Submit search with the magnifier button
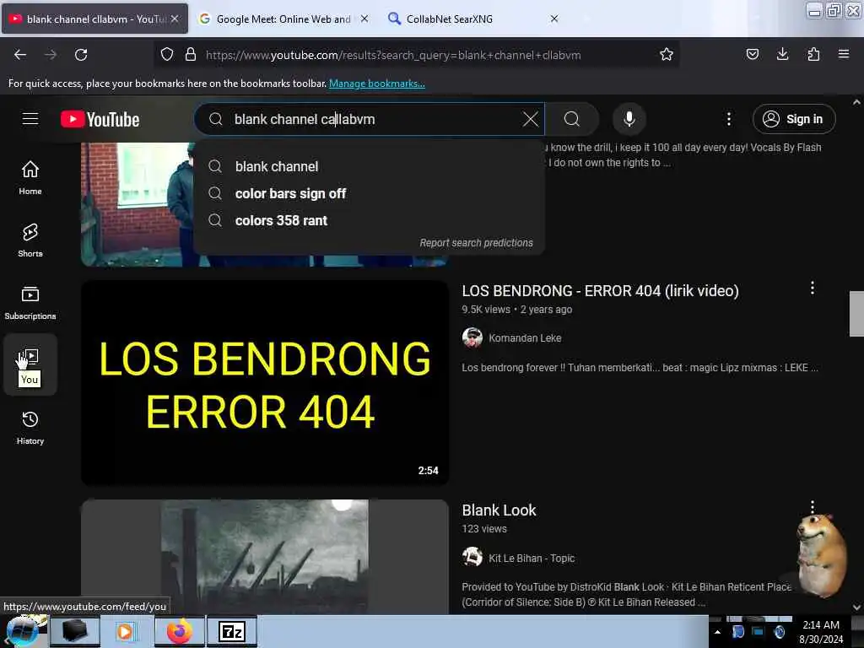The image size is (864, 648). [572, 119]
